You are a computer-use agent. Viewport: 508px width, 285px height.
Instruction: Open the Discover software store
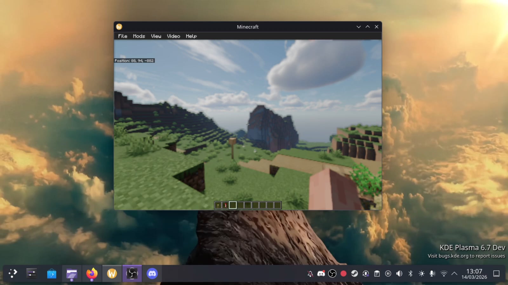[x=51, y=273]
